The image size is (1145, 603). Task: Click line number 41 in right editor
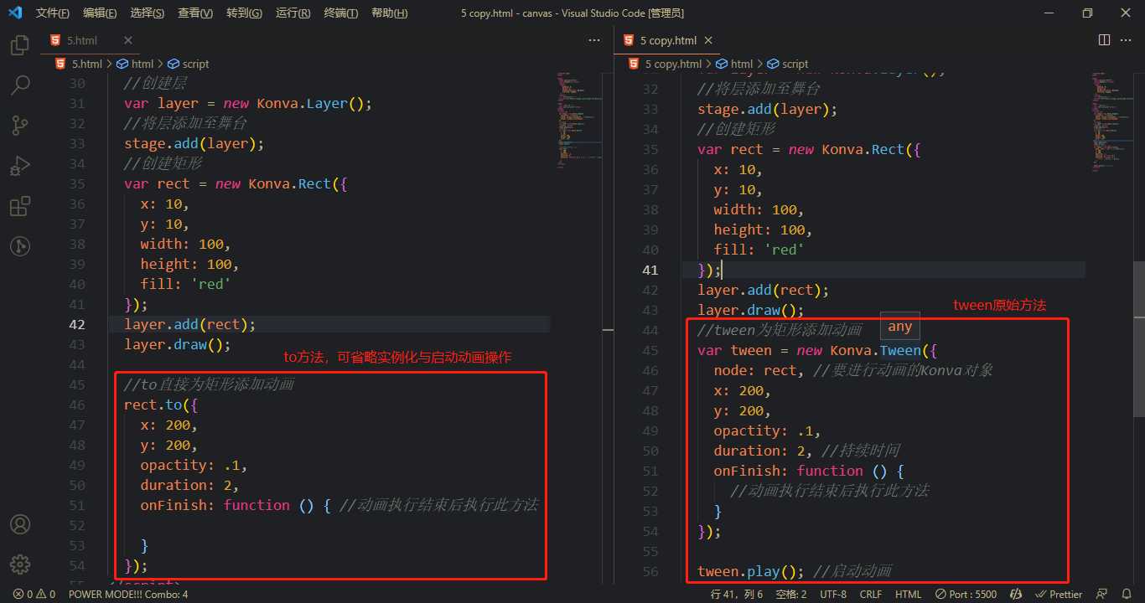(650, 270)
